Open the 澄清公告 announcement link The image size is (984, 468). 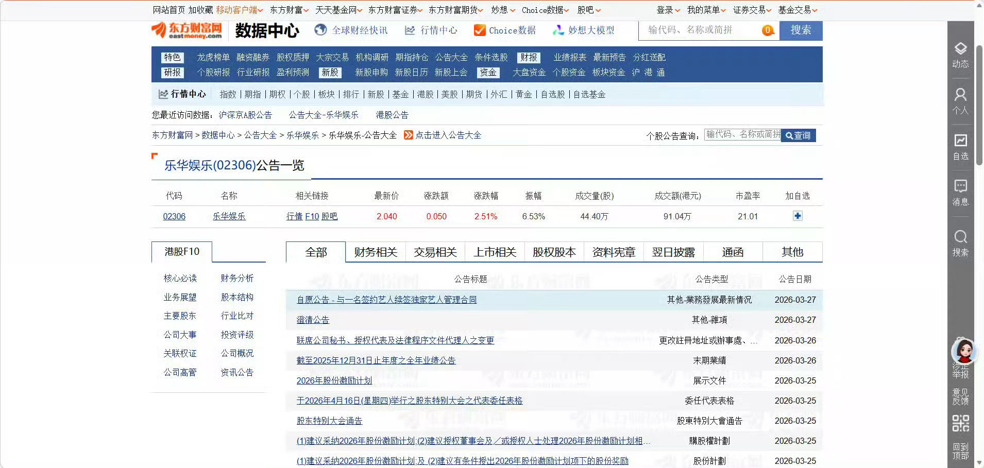tap(312, 320)
